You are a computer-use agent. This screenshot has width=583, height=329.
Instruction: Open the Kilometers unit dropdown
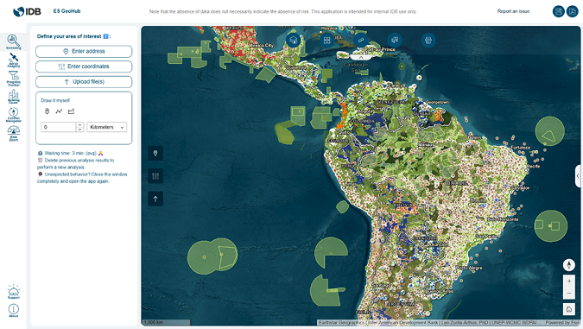[107, 127]
